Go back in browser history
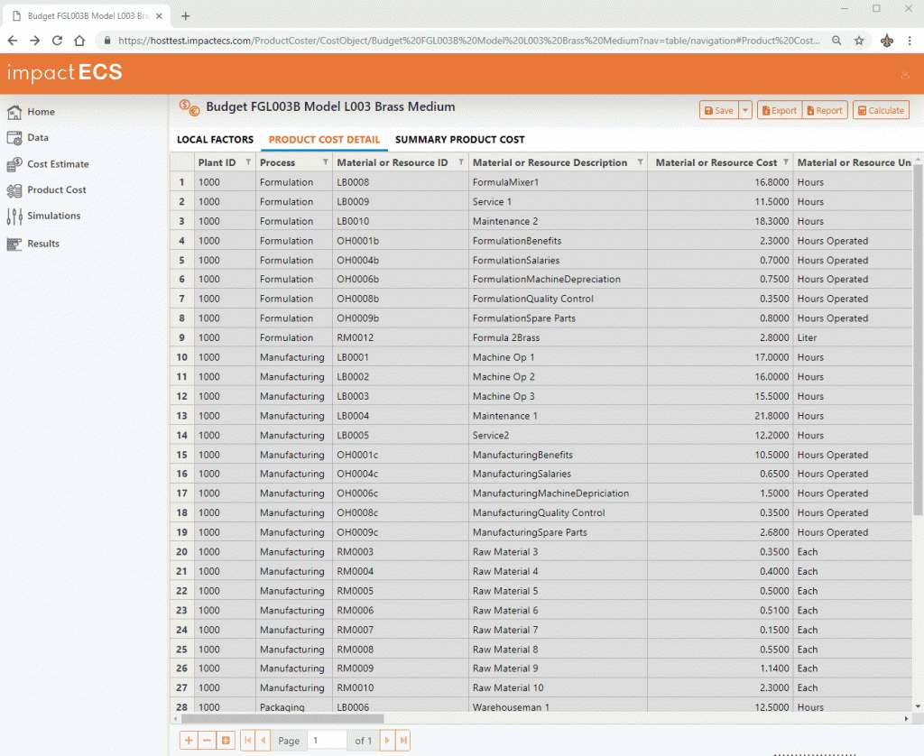Image resolution: width=924 pixels, height=756 pixels. point(13,41)
